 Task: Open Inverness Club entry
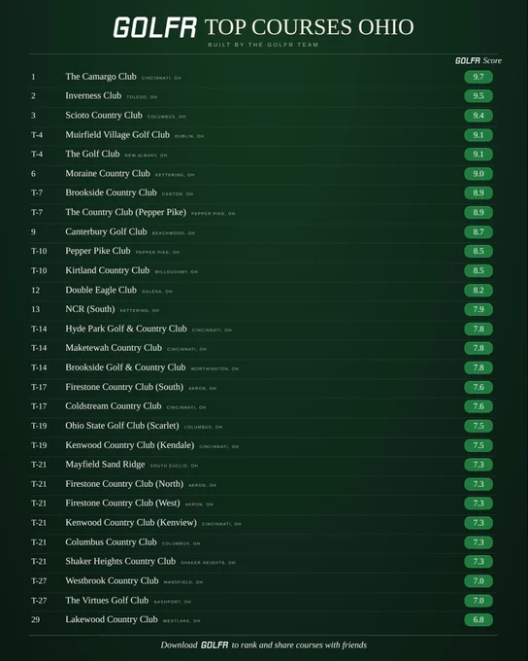[x=93, y=95]
